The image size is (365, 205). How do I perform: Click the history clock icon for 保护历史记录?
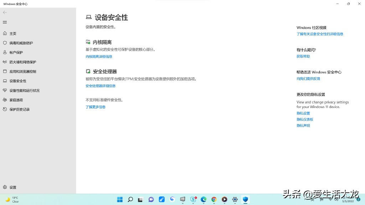pyautogui.click(x=5, y=109)
